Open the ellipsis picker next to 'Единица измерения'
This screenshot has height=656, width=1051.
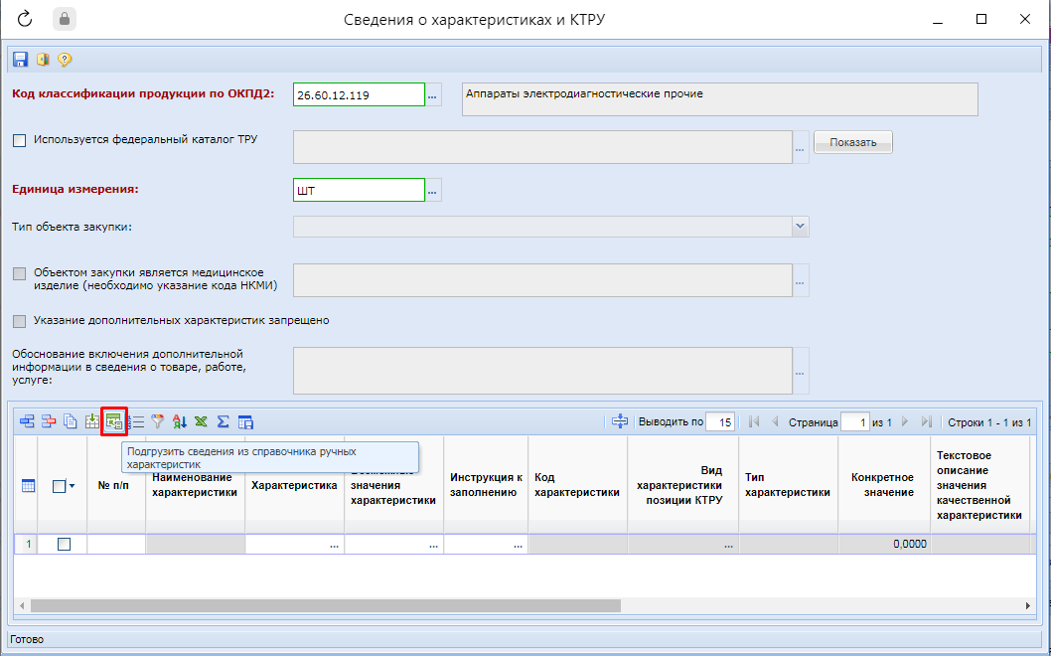(x=433, y=190)
